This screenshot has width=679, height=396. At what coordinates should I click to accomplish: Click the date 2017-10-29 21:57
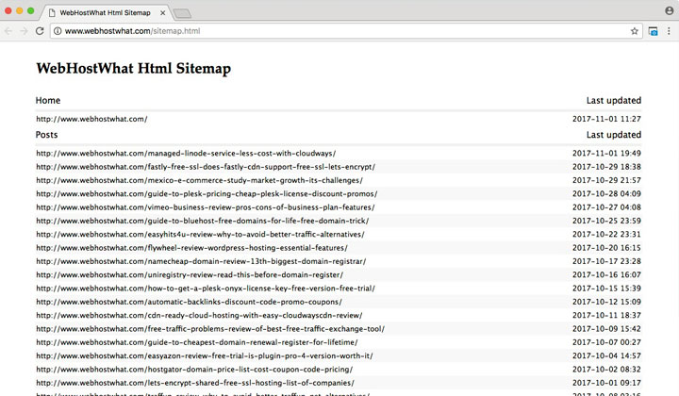click(x=606, y=180)
